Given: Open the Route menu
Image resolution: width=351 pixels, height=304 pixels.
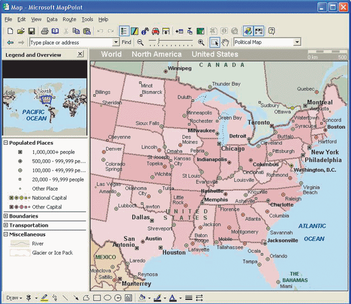Looking at the screenshot, I should point(70,19).
